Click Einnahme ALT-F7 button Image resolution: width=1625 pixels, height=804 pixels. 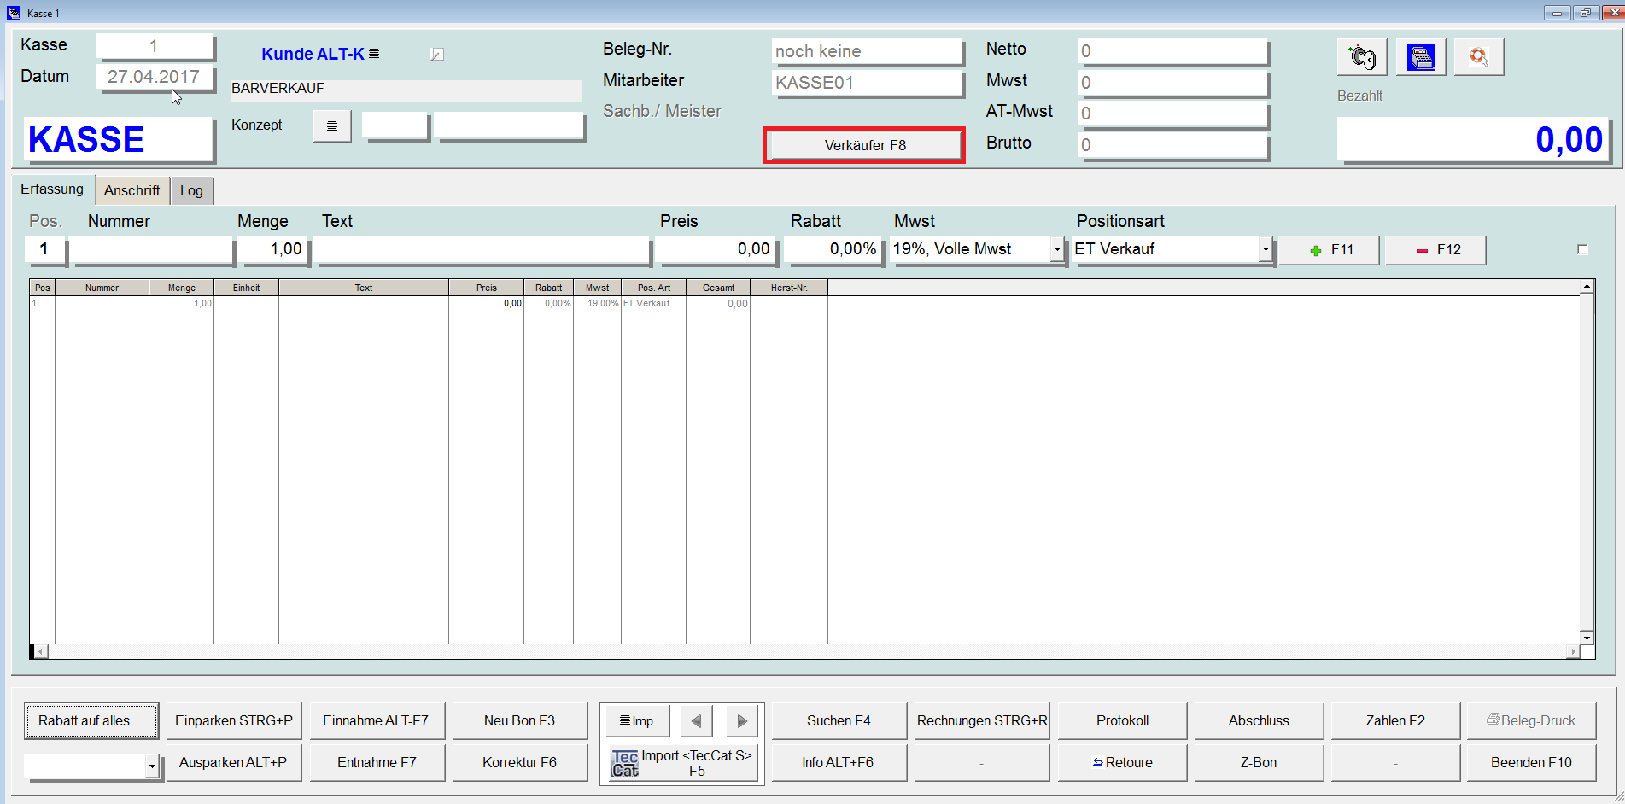click(377, 721)
